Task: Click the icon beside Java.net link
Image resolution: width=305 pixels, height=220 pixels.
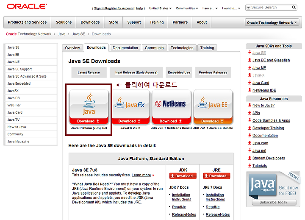Action: 250,150
